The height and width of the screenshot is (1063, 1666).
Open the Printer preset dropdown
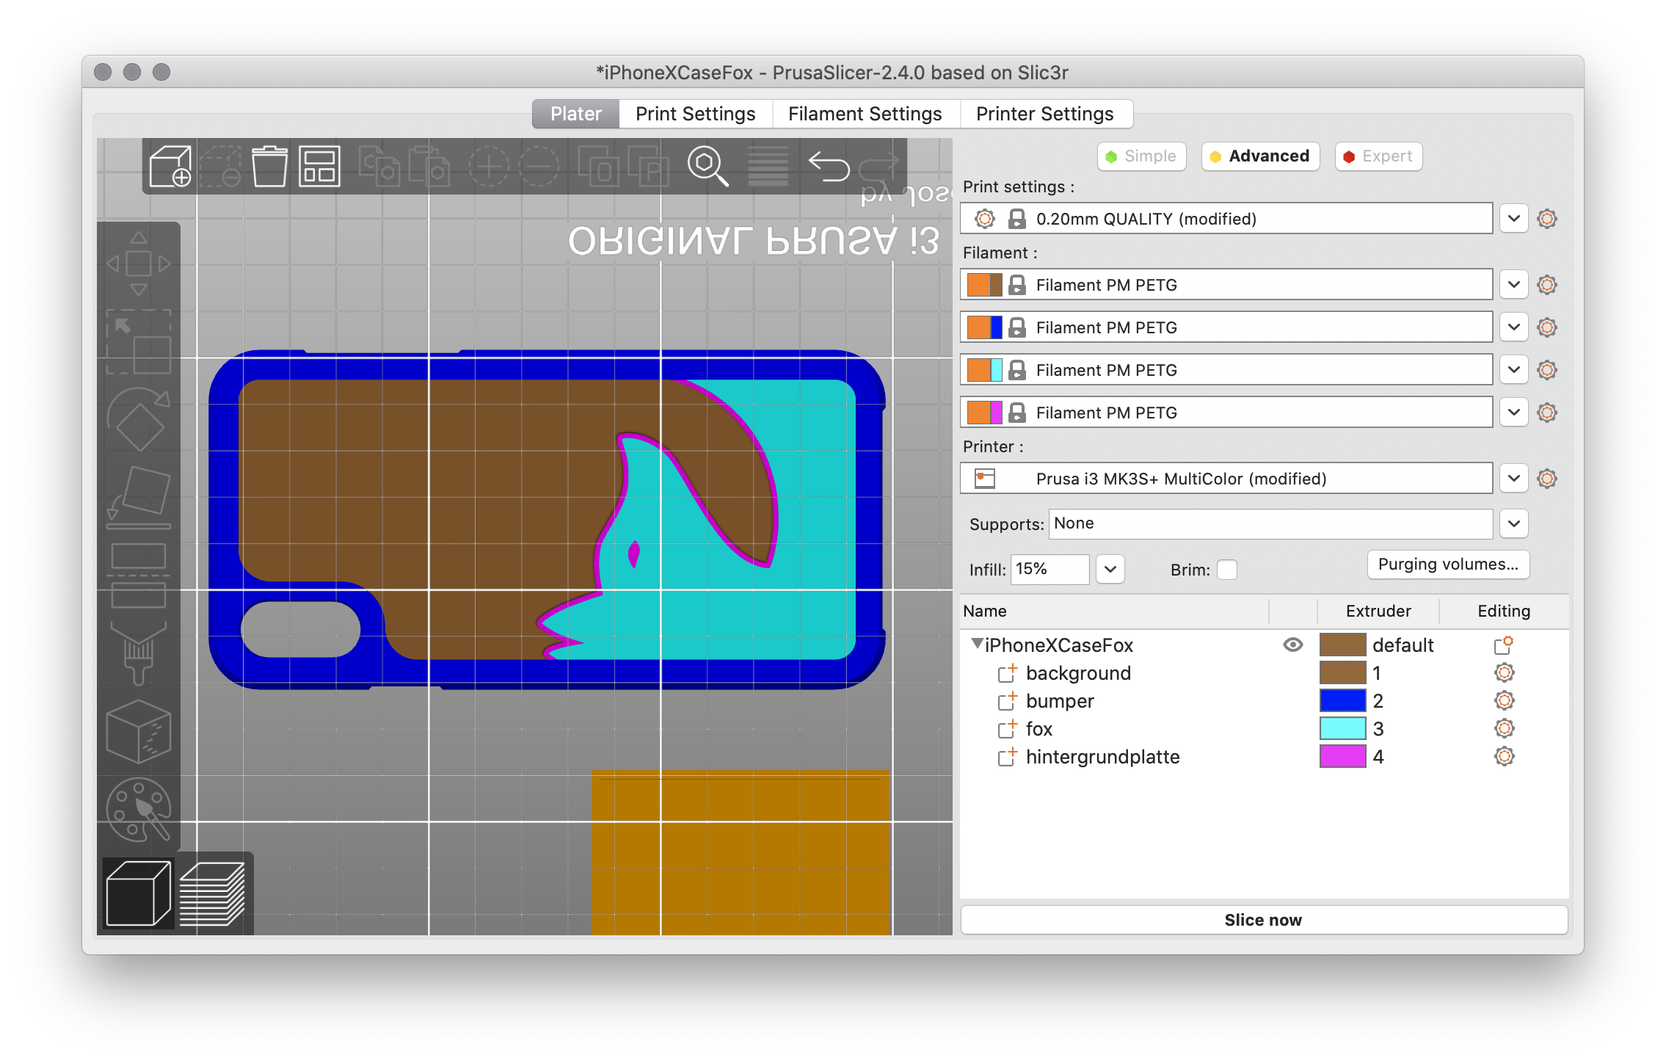pos(1513,479)
